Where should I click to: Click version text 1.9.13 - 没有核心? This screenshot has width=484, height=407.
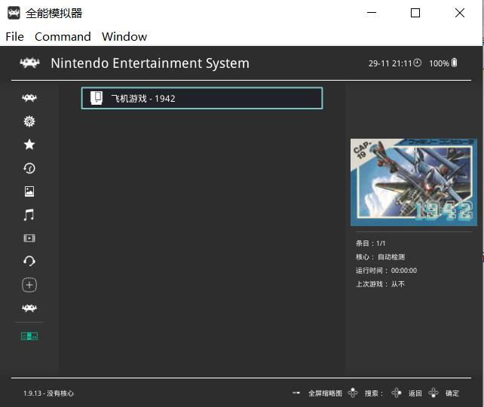pyautogui.click(x=49, y=393)
